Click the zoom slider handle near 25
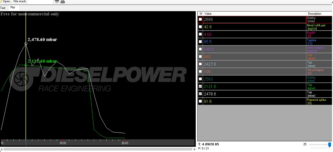This screenshot has height=152, width=333. 330,145
